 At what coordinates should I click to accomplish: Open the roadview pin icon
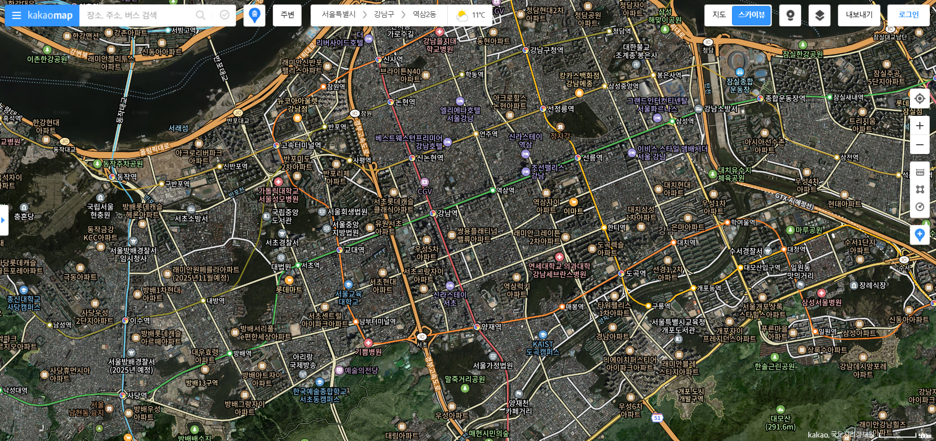coord(790,16)
